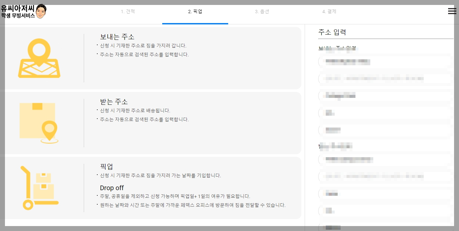
Task: Open the hamburger menu at top right
Action: coord(452,11)
